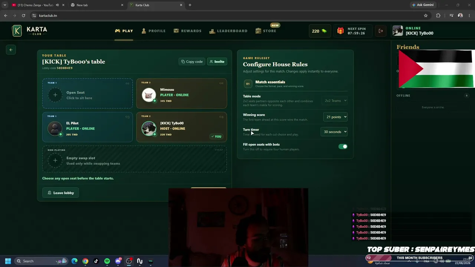View site information for kartaclub.tn
The width and height of the screenshot is (475, 267).
click(x=34, y=16)
